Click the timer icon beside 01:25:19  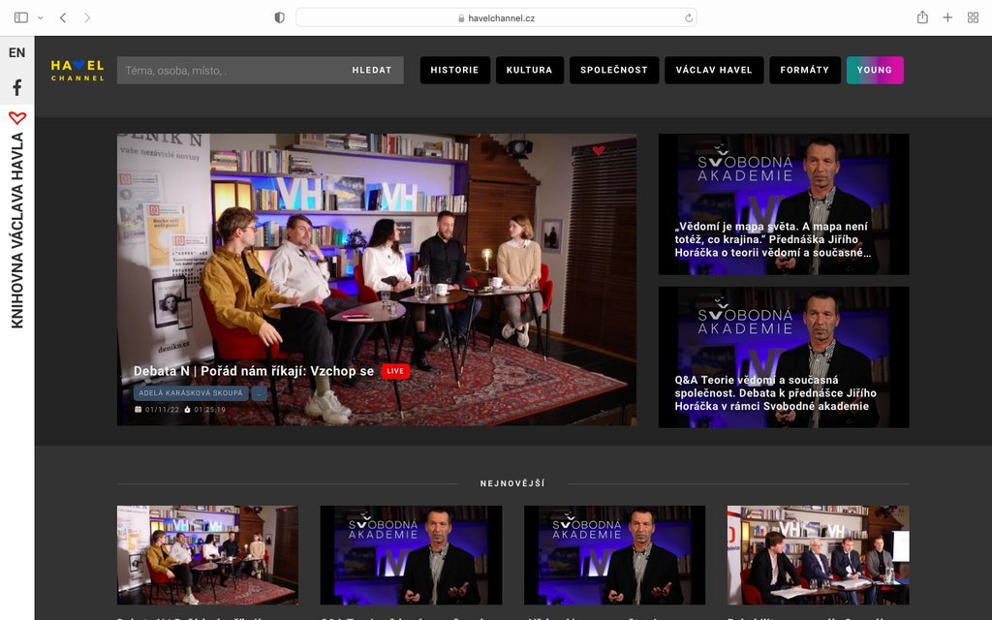(187, 410)
